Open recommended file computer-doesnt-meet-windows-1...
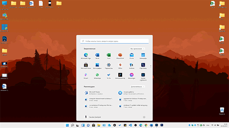Viewport: 229px width, 128px height. [x=98, y=100]
